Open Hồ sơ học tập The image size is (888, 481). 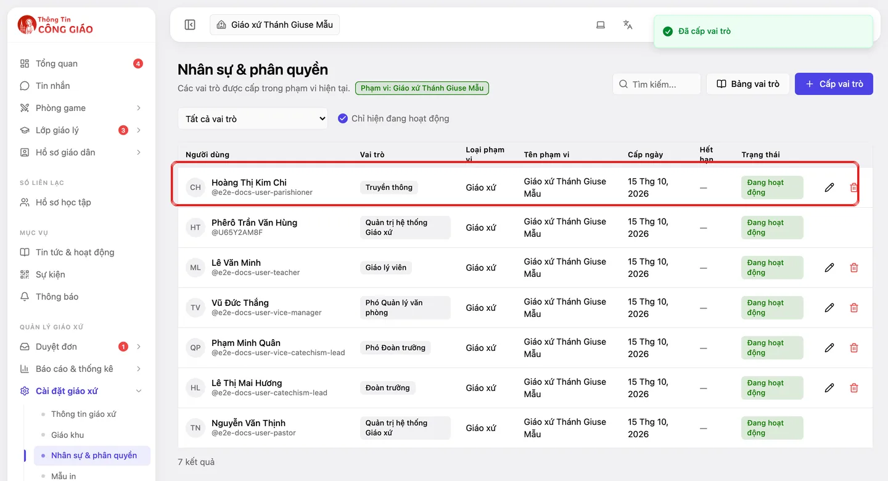(x=81, y=202)
